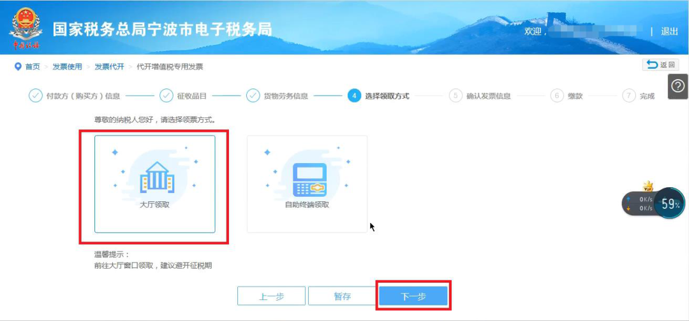The height and width of the screenshot is (321, 689).
Task: Open the 发票使用 breadcrumb link
Action: (67, 67)
